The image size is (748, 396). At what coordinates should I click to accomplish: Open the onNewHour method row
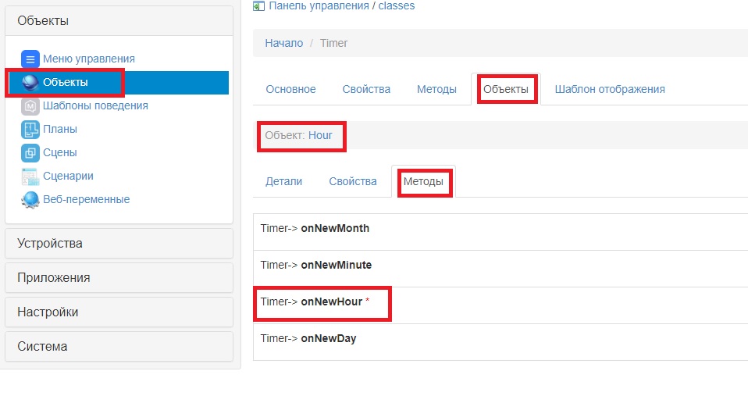[x=500, y=305]
